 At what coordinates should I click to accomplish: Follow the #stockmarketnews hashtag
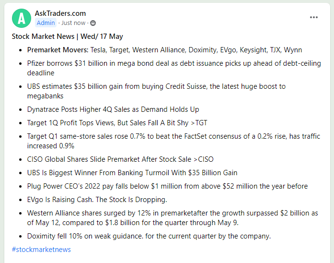coord(41,249)
